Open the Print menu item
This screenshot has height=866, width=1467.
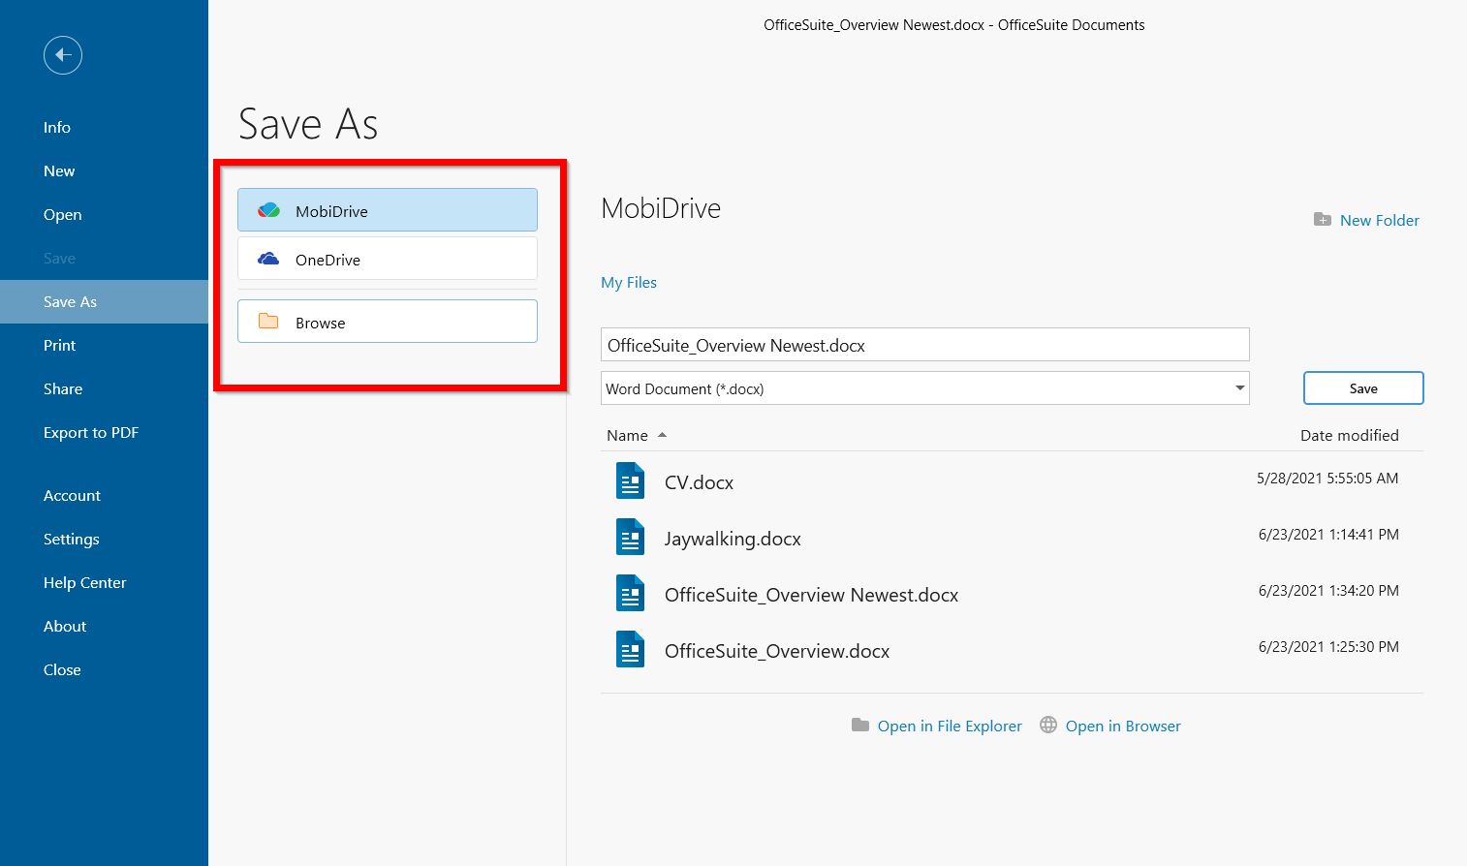coord(59,346)
